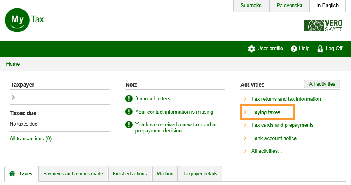Open the Mailbox tab
351x185 pixels.
165,174
